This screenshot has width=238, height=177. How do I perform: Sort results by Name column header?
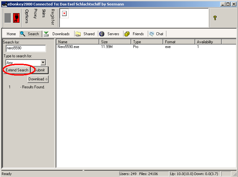(x=77, y=42)
